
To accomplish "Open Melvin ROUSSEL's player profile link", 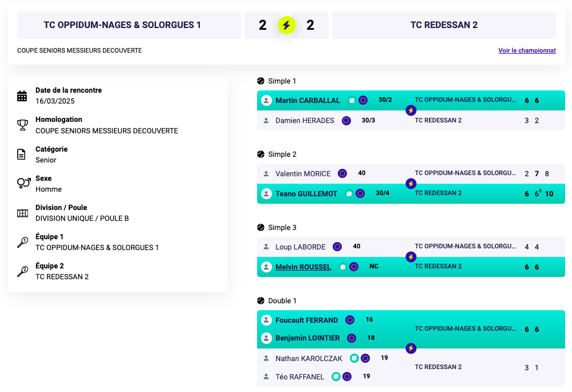I will 303,267.
